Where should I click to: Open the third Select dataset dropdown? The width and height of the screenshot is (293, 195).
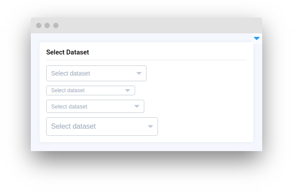[95, 106]
